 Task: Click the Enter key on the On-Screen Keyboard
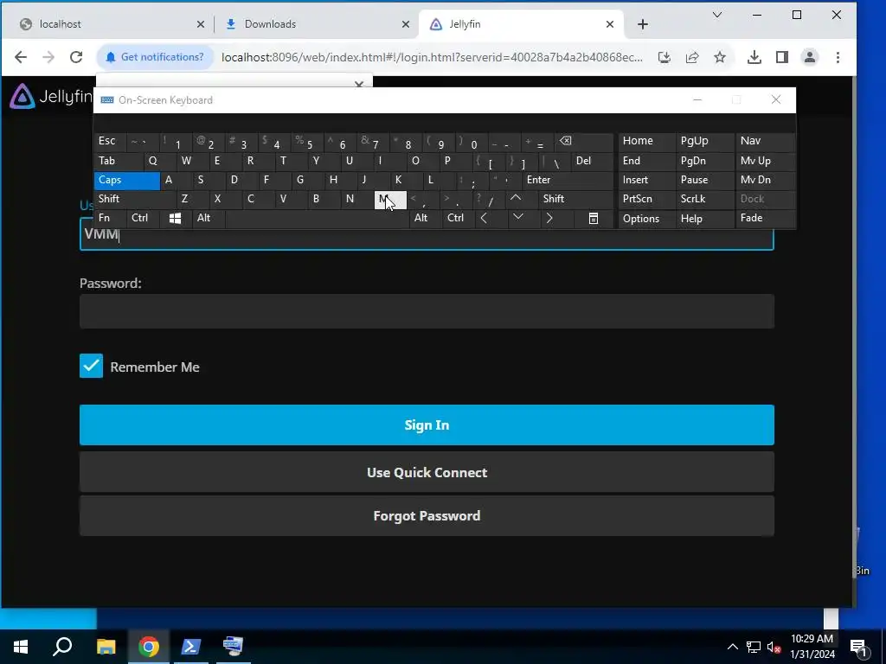coord(567,180)
